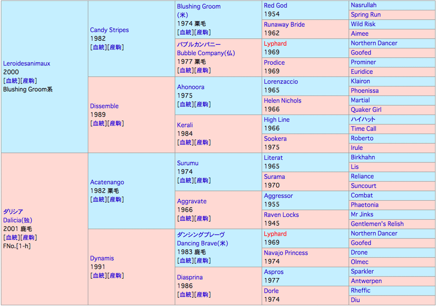The width and height of the screenshot is (436, 307).
Task: Open the Kerali link
Action: [185, 125]
